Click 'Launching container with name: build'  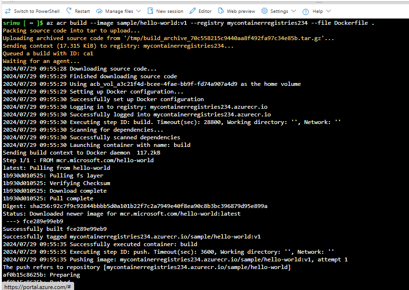tap(97, 145)
